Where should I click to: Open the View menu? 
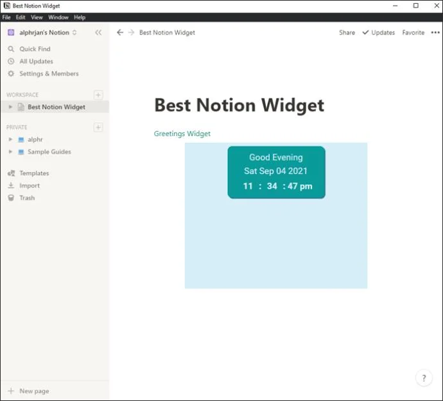tap(37, 17)
